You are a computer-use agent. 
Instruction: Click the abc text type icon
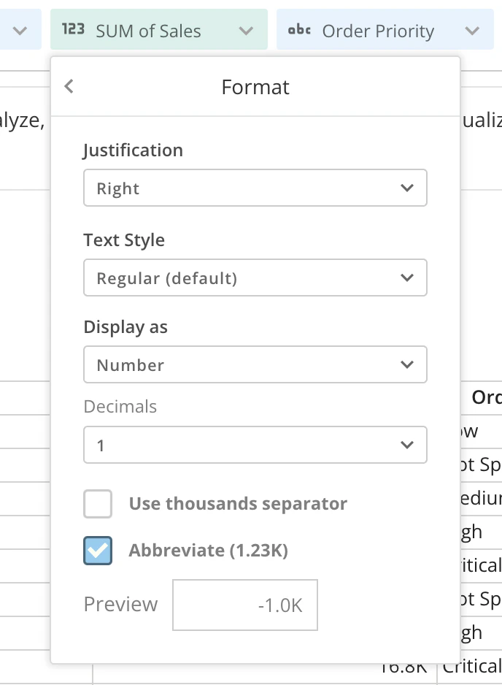tap(299, 30)
